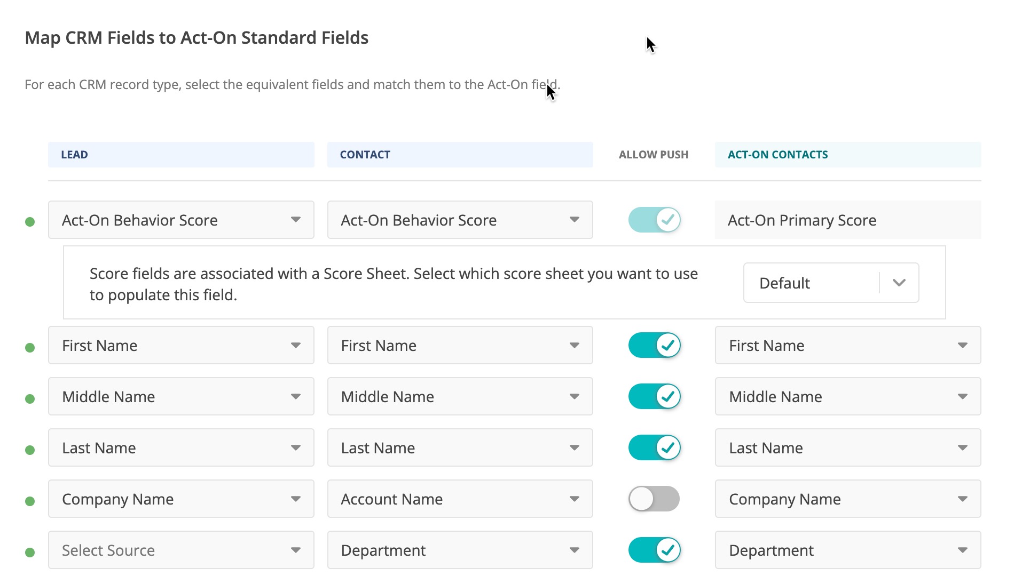Click the LEAD column header
1022x576 pixels.
point(181,155)
